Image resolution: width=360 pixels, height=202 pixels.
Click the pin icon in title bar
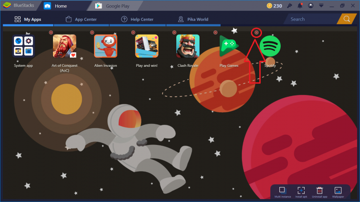coord(290,6)
